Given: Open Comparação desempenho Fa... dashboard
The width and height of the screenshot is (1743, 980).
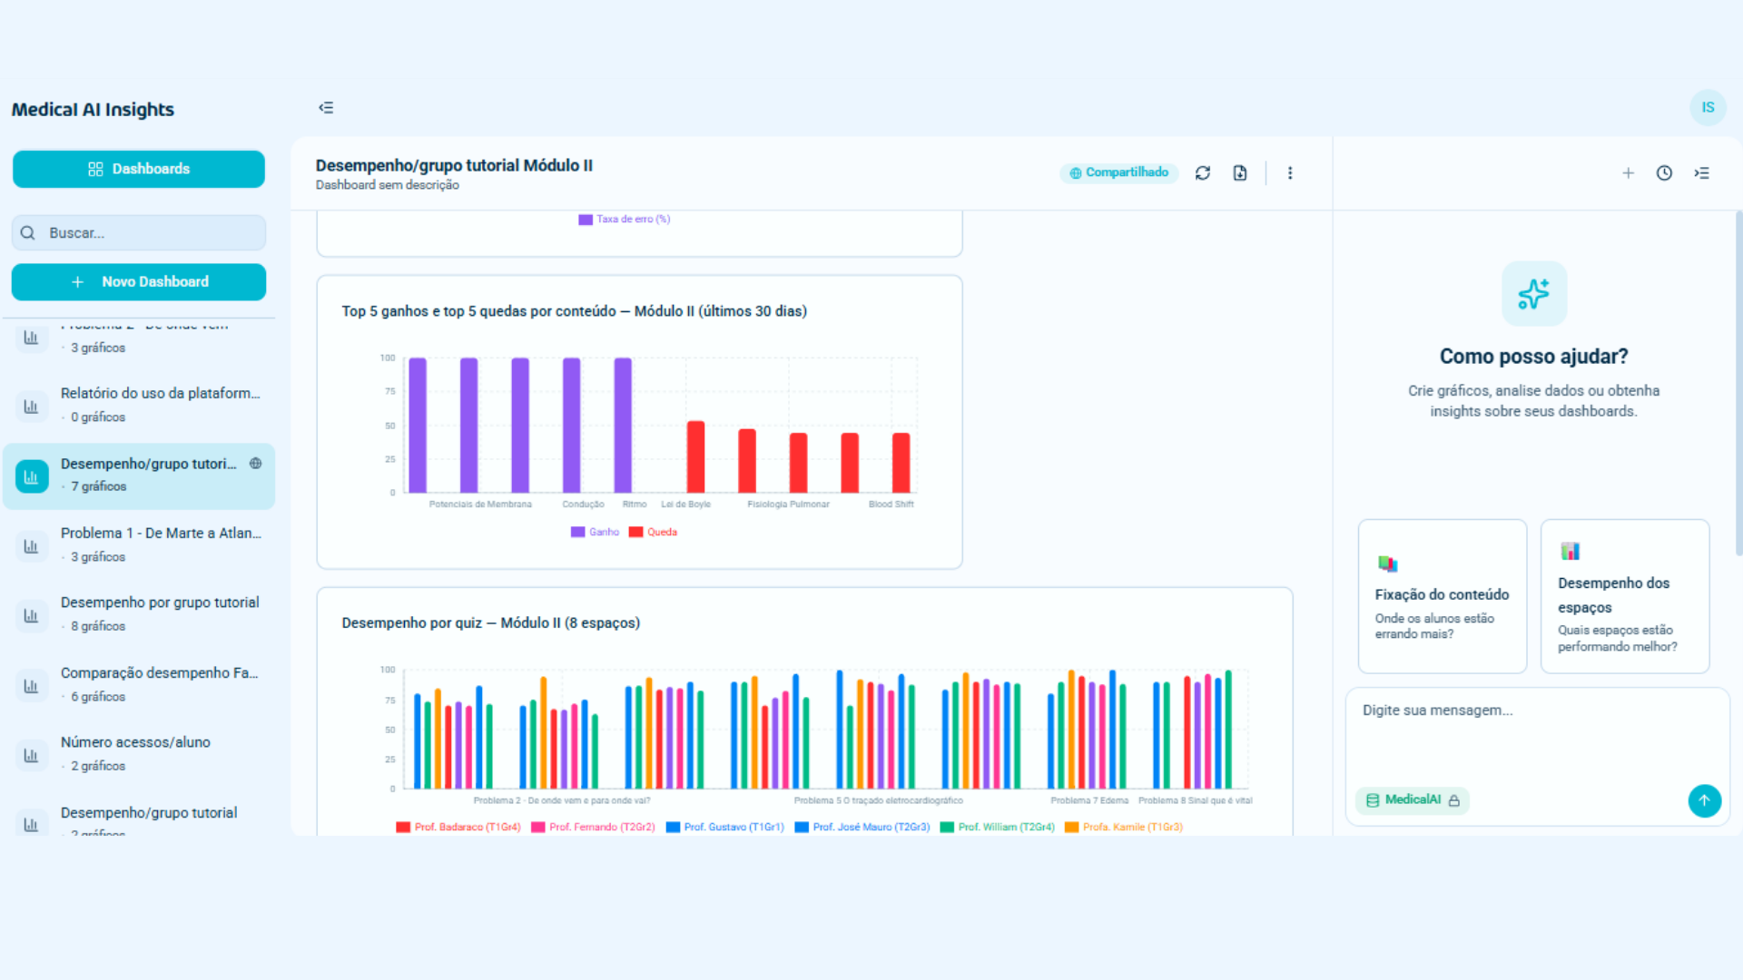Looking at the screenshot, I should (139, 684).
